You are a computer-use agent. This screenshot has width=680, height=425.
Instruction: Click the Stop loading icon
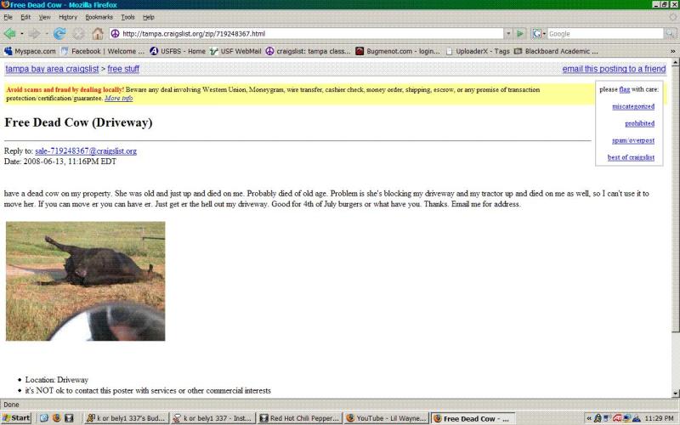[78, 34]
